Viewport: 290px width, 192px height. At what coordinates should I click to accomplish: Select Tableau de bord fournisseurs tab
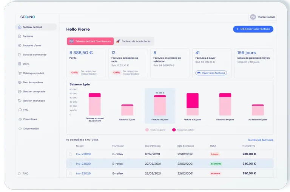(x=90, y=41)
